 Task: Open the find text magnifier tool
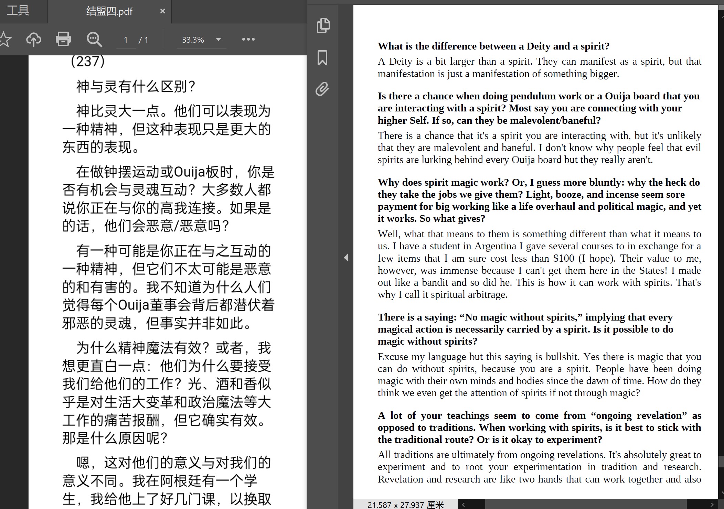(94, 40)
